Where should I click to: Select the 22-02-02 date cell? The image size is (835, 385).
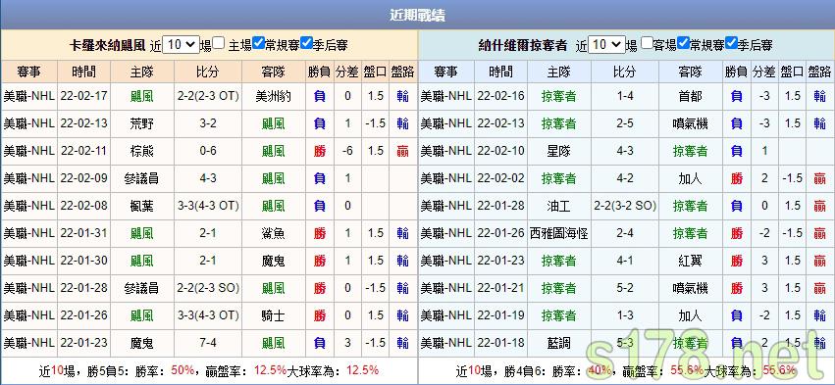(501, 178)
